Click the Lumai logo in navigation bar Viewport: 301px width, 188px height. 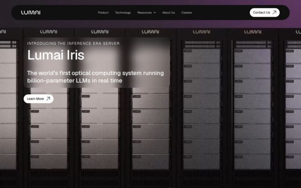pyautogui.click(x=30, y=12)
